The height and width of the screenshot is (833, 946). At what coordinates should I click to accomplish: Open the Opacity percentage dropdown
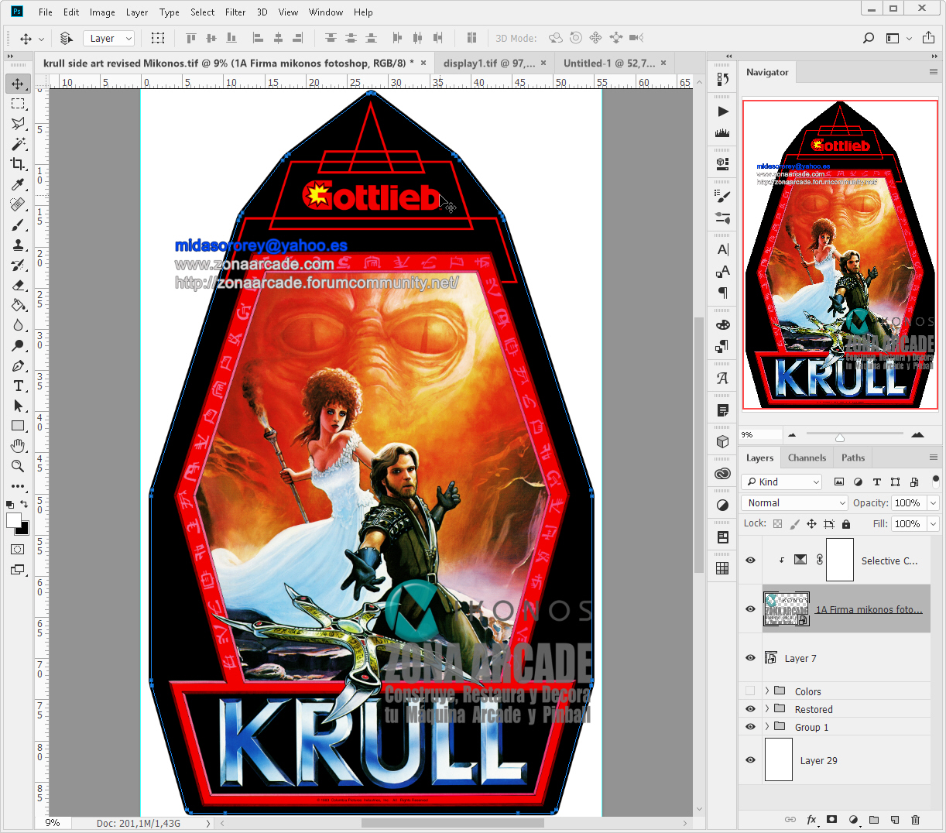(934, 502)
